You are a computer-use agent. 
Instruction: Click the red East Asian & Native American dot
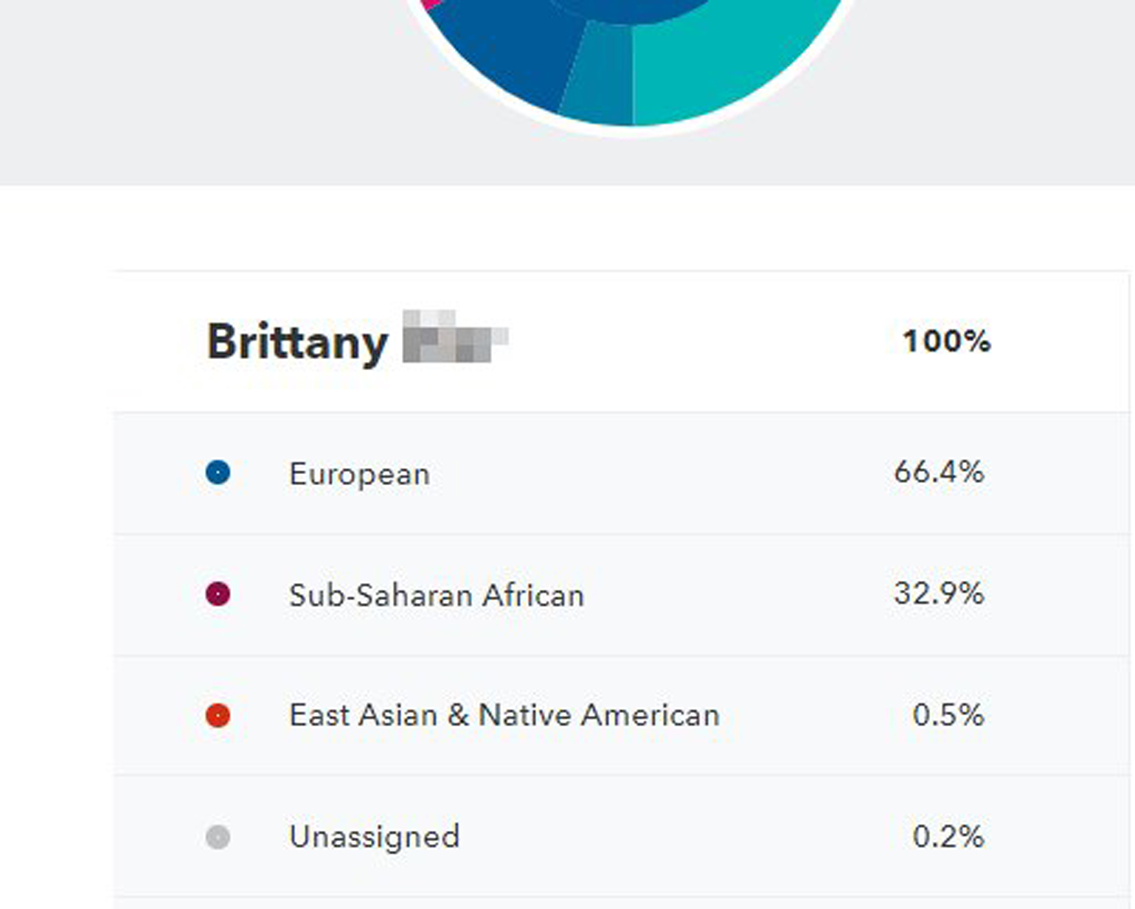tap(218, 716)
